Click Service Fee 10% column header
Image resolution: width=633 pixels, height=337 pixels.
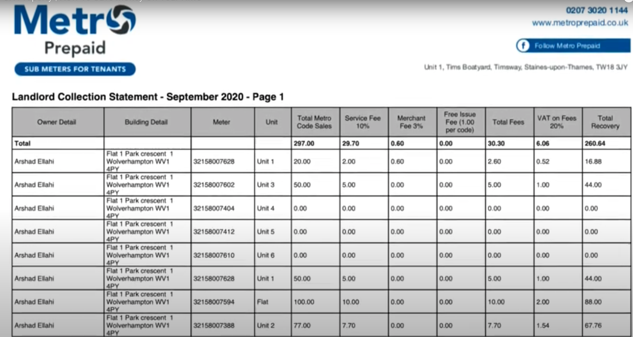point(364,122)
